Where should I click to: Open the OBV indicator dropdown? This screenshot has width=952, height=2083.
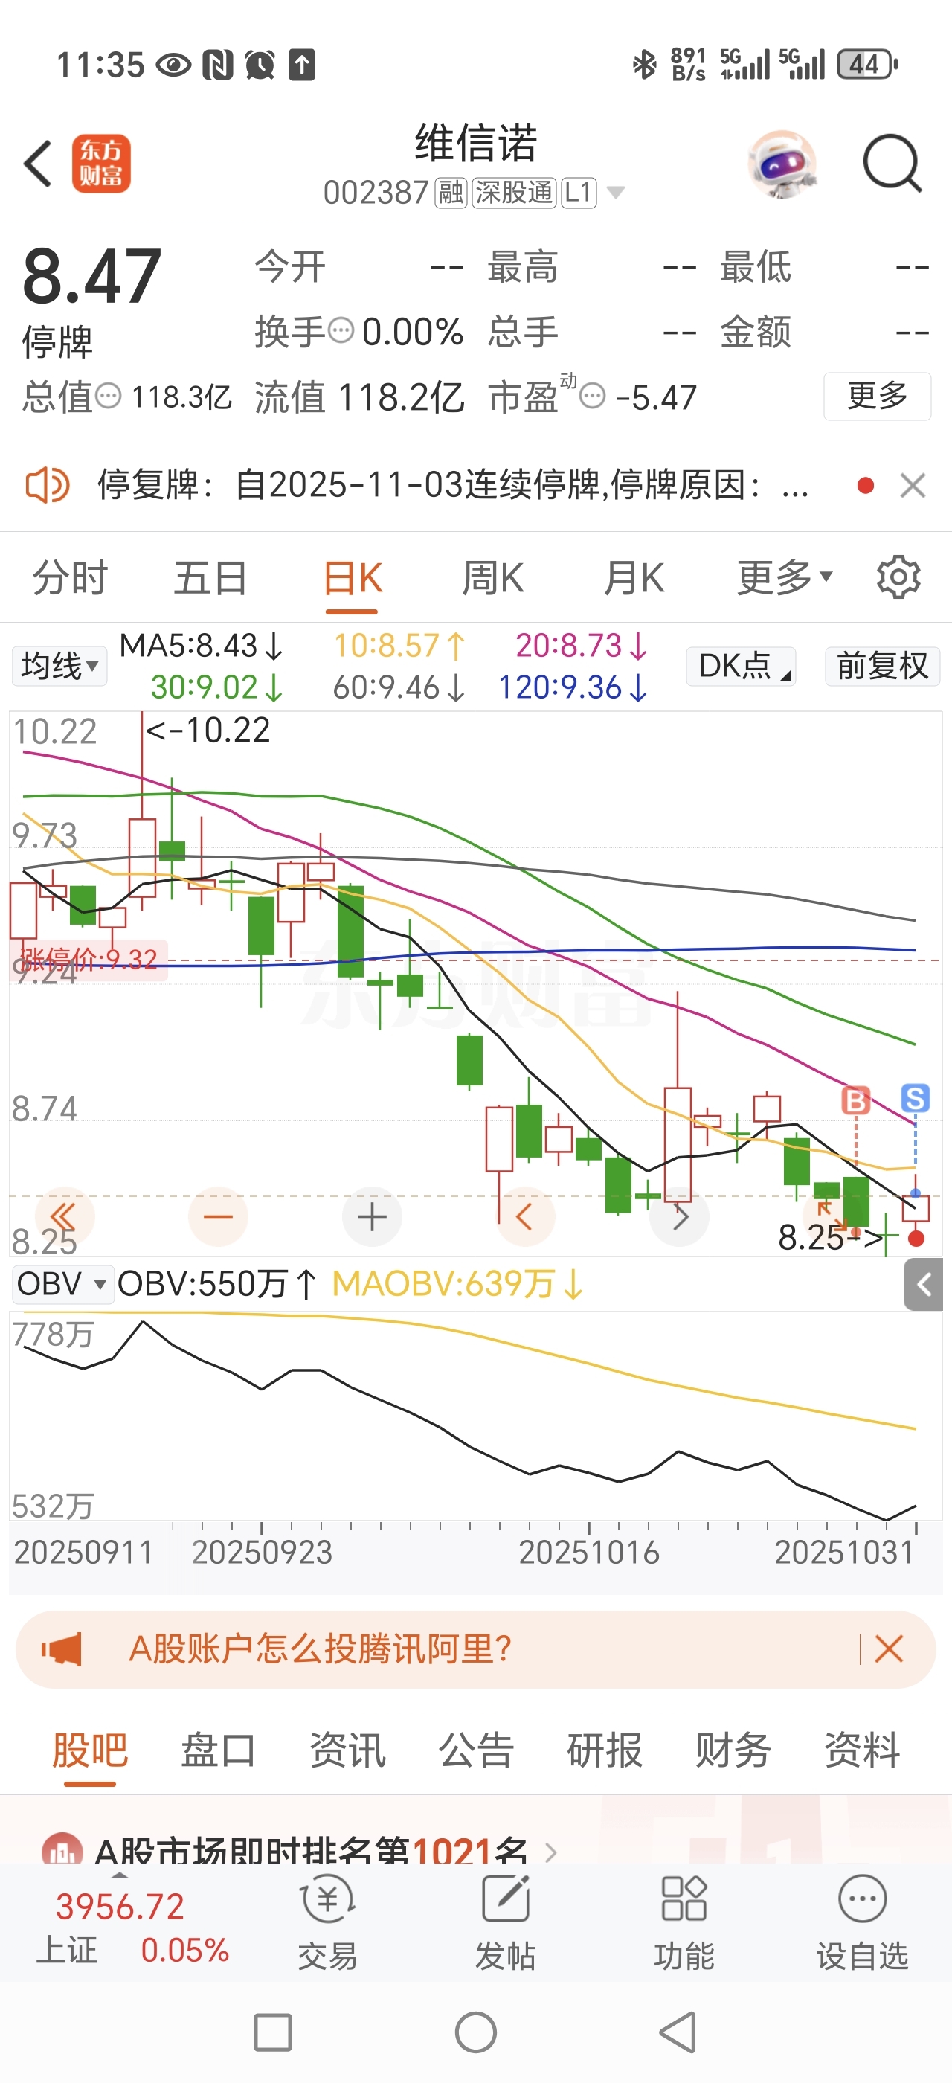tap(62, 1284)
